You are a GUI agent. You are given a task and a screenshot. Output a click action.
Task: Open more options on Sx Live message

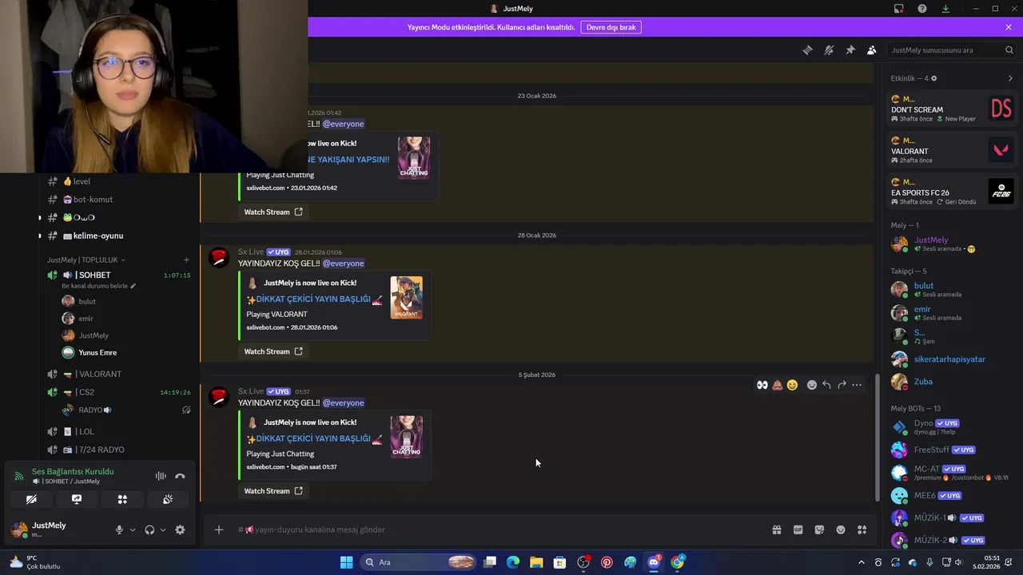pos(857,385)
